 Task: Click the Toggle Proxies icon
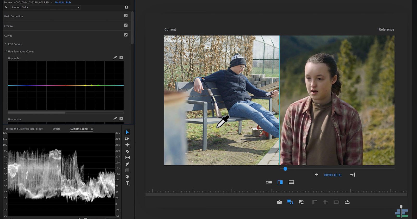[301, 202]
